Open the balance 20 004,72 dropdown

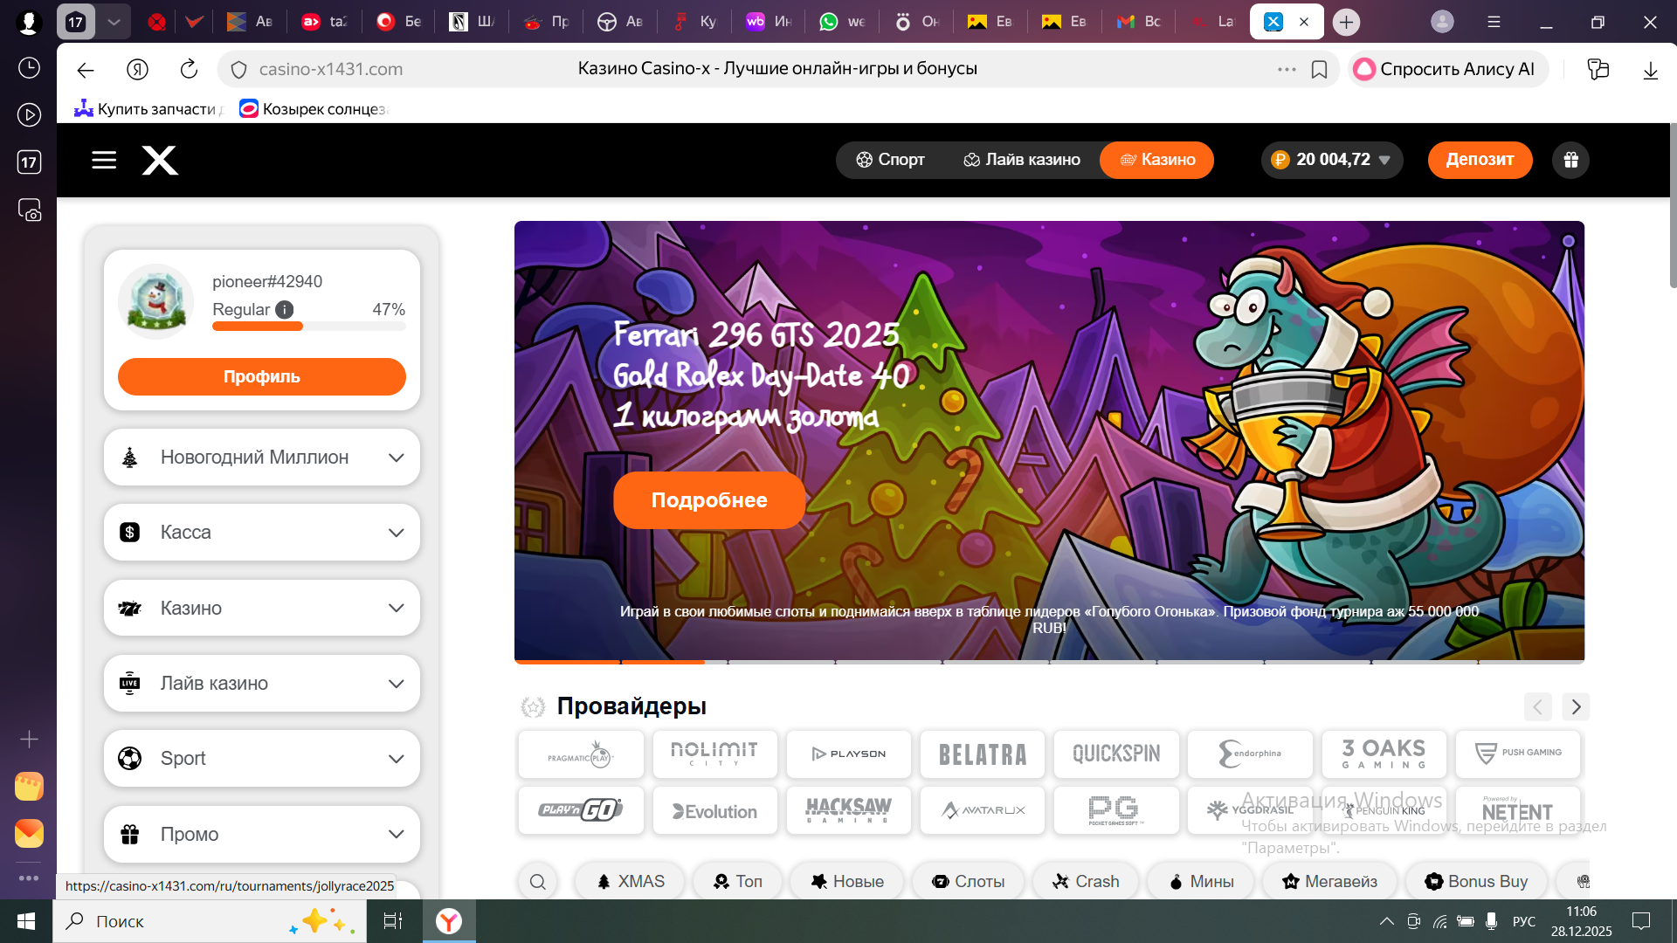coord(1332,160)
